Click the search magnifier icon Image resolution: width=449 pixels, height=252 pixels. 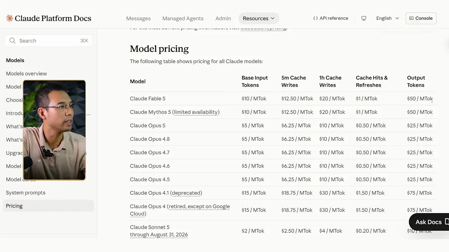(13, 41)
